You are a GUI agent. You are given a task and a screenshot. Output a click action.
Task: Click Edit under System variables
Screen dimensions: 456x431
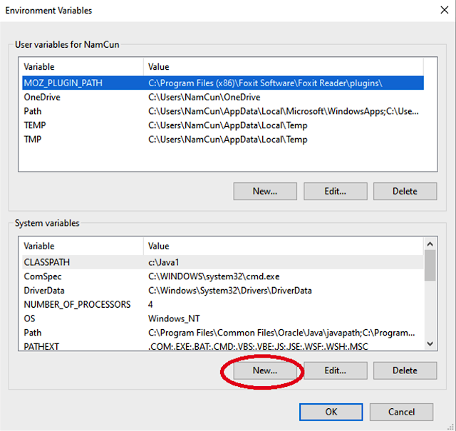pyautogui.click(x=336, y=370)
